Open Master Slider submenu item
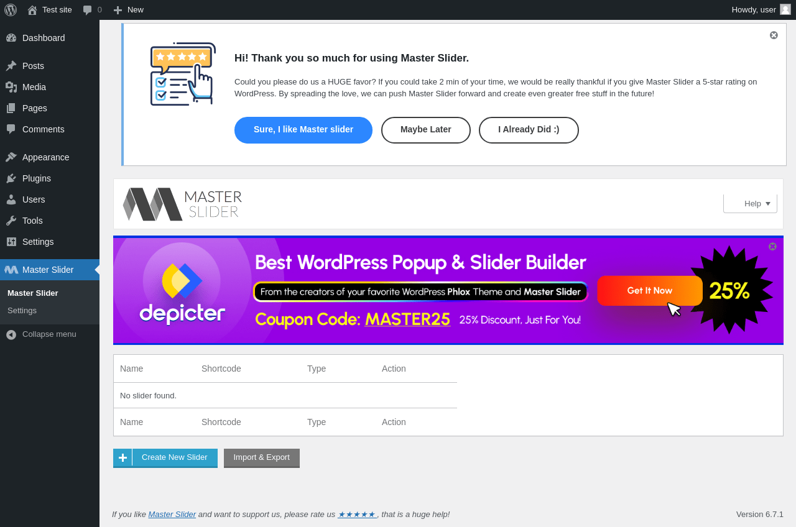The width and height of the screenshot is (796, 527). click(33, 293)
